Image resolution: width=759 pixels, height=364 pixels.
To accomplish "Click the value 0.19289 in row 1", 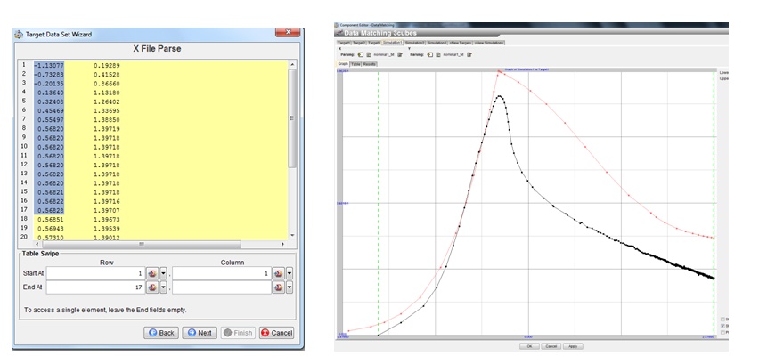I will pos(107,65).
